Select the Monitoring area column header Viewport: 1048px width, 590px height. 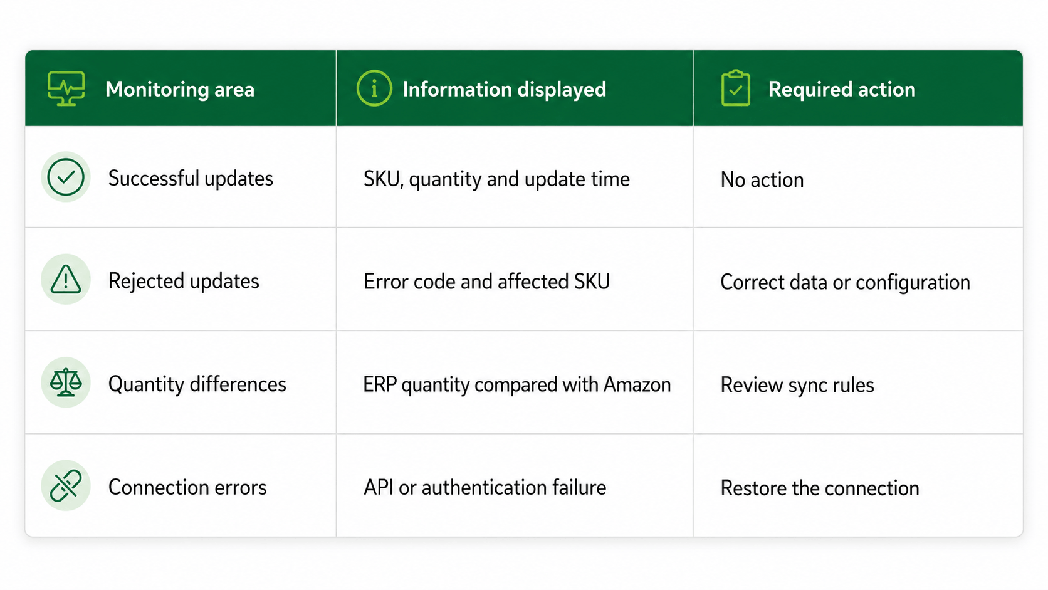coord(180,89)
